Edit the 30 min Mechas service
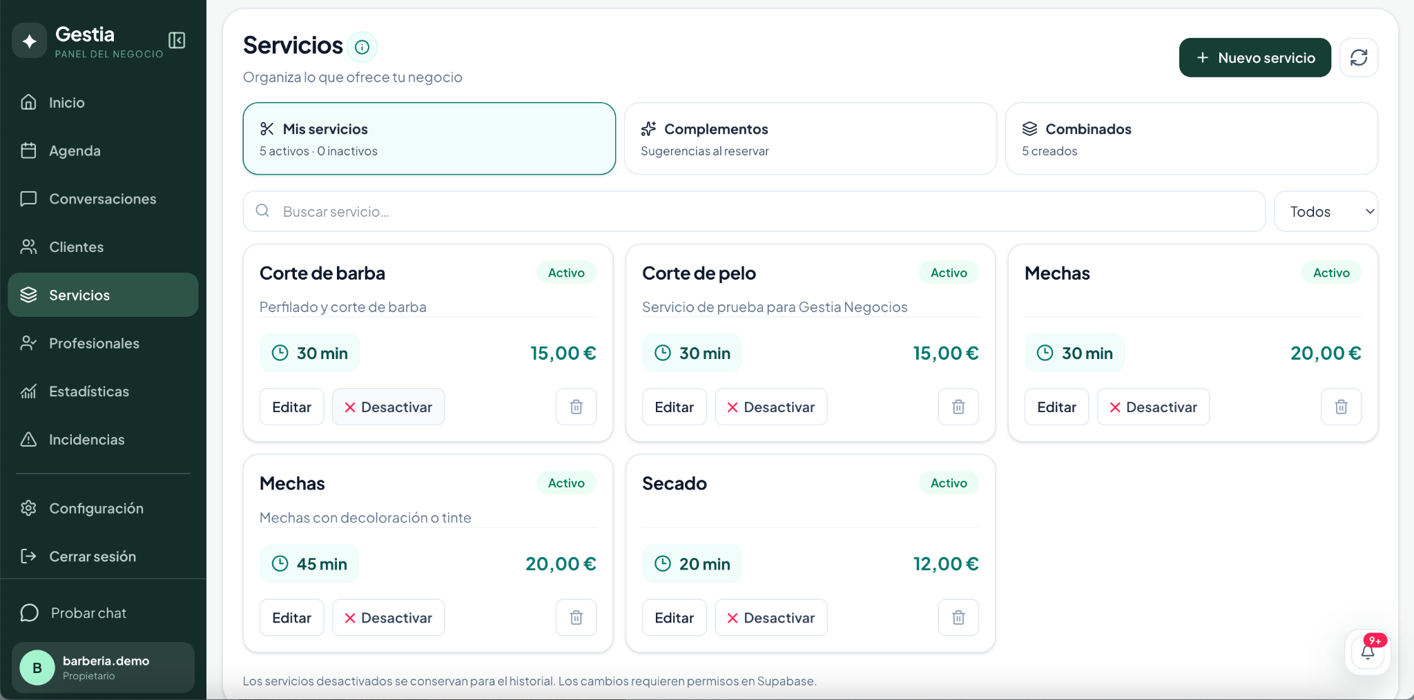 (1056, 407)
